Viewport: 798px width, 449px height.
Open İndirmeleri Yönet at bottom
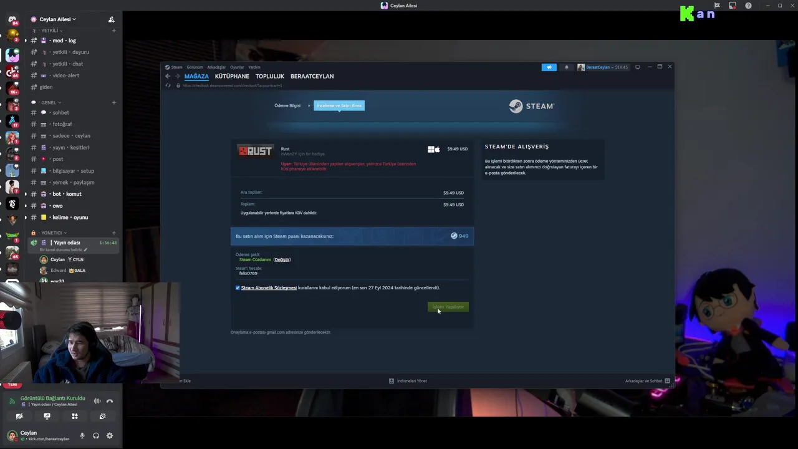(408, 380)
